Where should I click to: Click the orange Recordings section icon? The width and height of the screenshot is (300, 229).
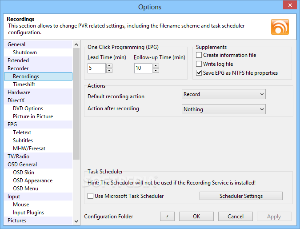[x=280, y=27]
